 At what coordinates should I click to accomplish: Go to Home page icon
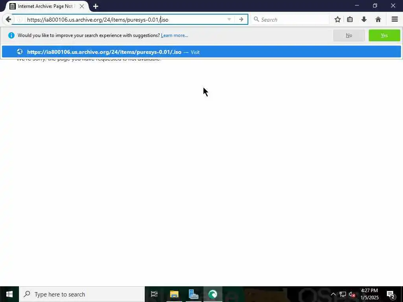coord(378,20)
